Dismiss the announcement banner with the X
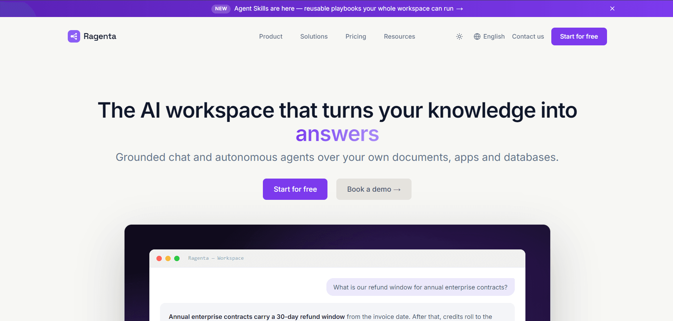The height and width of the screenshot is (321, 673). pyautogui.click(x=612, y=9)
